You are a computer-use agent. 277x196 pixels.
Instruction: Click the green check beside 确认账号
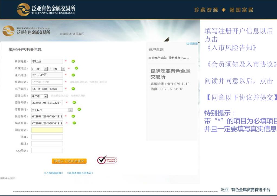click(x=74, y=123)
